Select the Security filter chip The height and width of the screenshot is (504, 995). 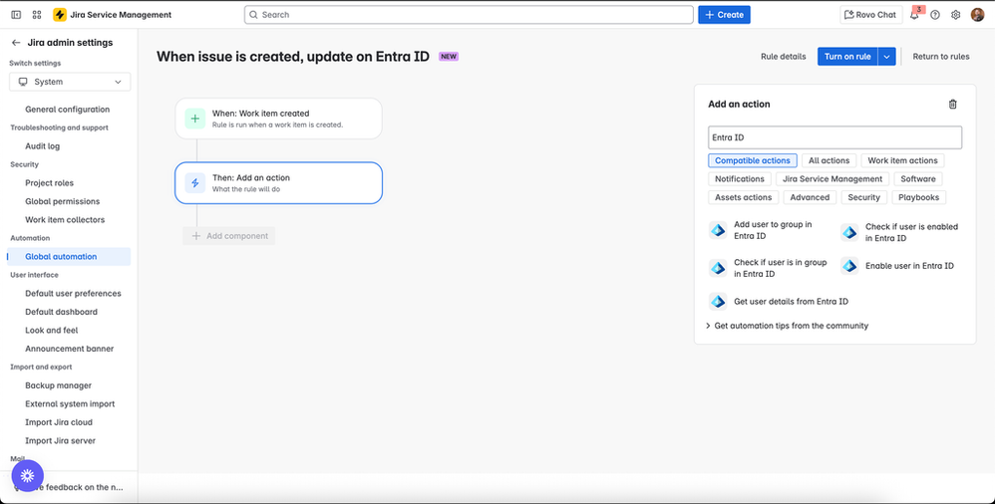click(x=864, y=197)
